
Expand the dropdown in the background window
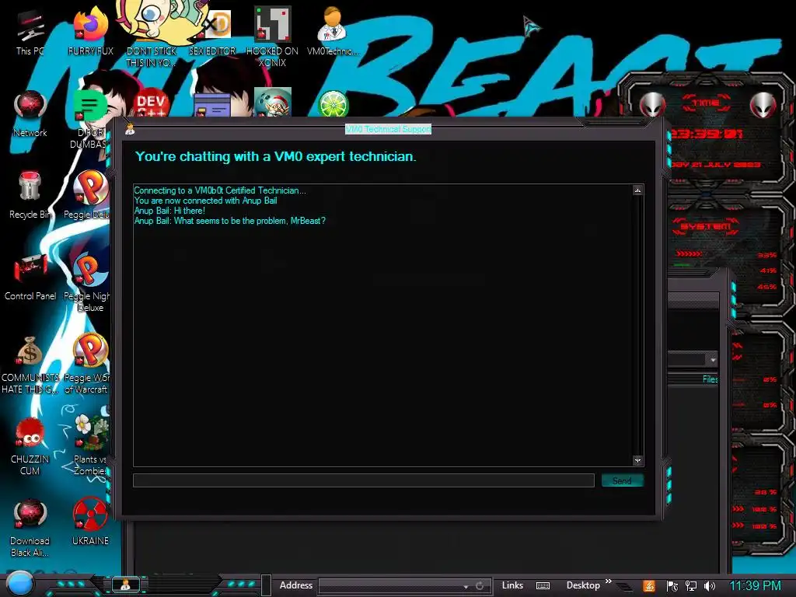[713, 359]
